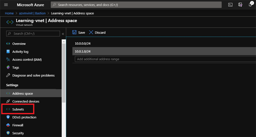Open the notifications bell

coord(250,4)
